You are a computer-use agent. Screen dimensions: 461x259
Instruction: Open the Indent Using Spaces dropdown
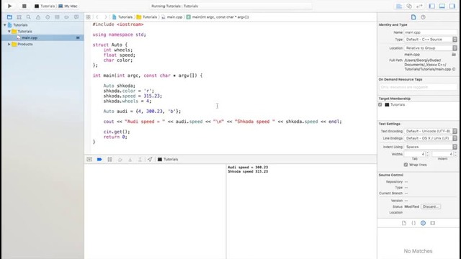point(431,147)
